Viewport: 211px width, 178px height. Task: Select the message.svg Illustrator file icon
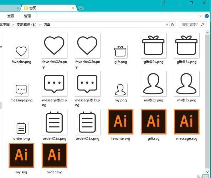point(187,122)
